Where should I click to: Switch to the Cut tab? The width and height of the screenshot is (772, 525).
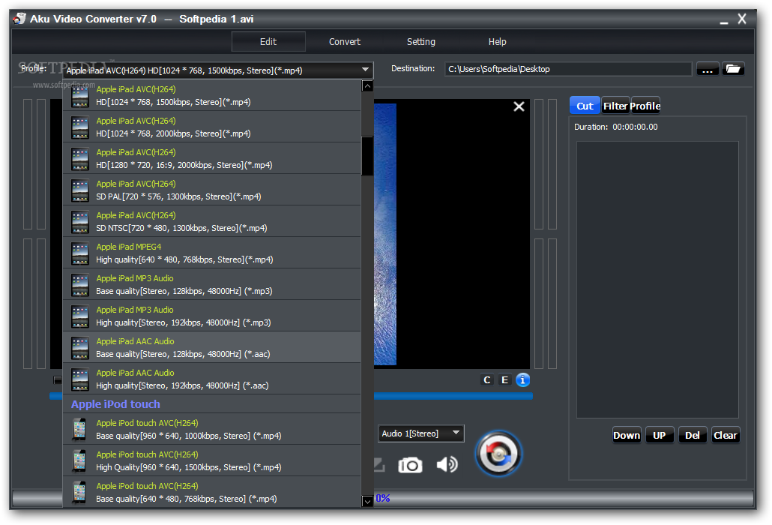(x=585, y=106)
